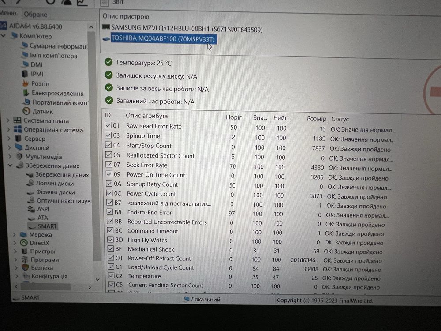
Task: Select the ASPI icon in the tree
Action: pyautogui.click(x=31, y=209)
